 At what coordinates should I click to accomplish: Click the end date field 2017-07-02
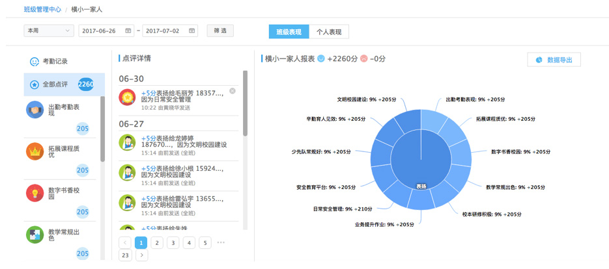click(170, 31)
